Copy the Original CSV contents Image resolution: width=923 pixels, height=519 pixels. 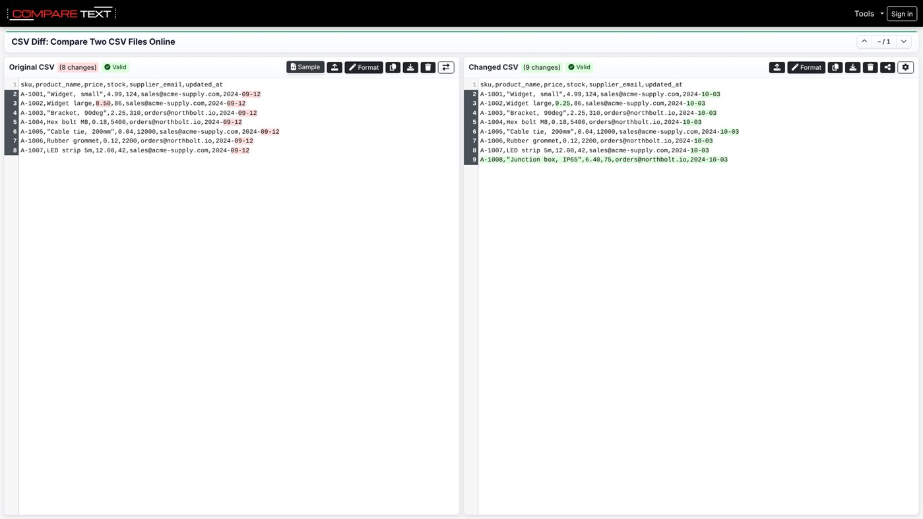point(393,67)
